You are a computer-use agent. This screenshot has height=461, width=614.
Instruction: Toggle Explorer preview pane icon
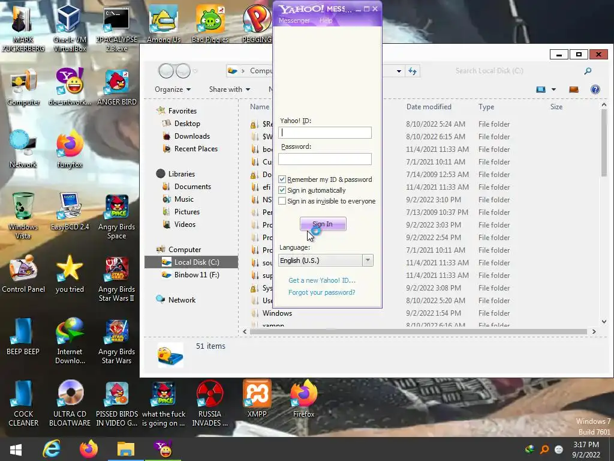574,89
